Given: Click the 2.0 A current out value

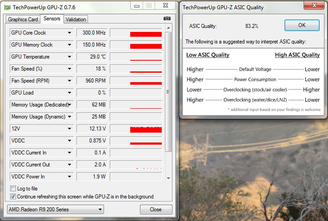Looking at the screenshot, I should tap(92, 165).
